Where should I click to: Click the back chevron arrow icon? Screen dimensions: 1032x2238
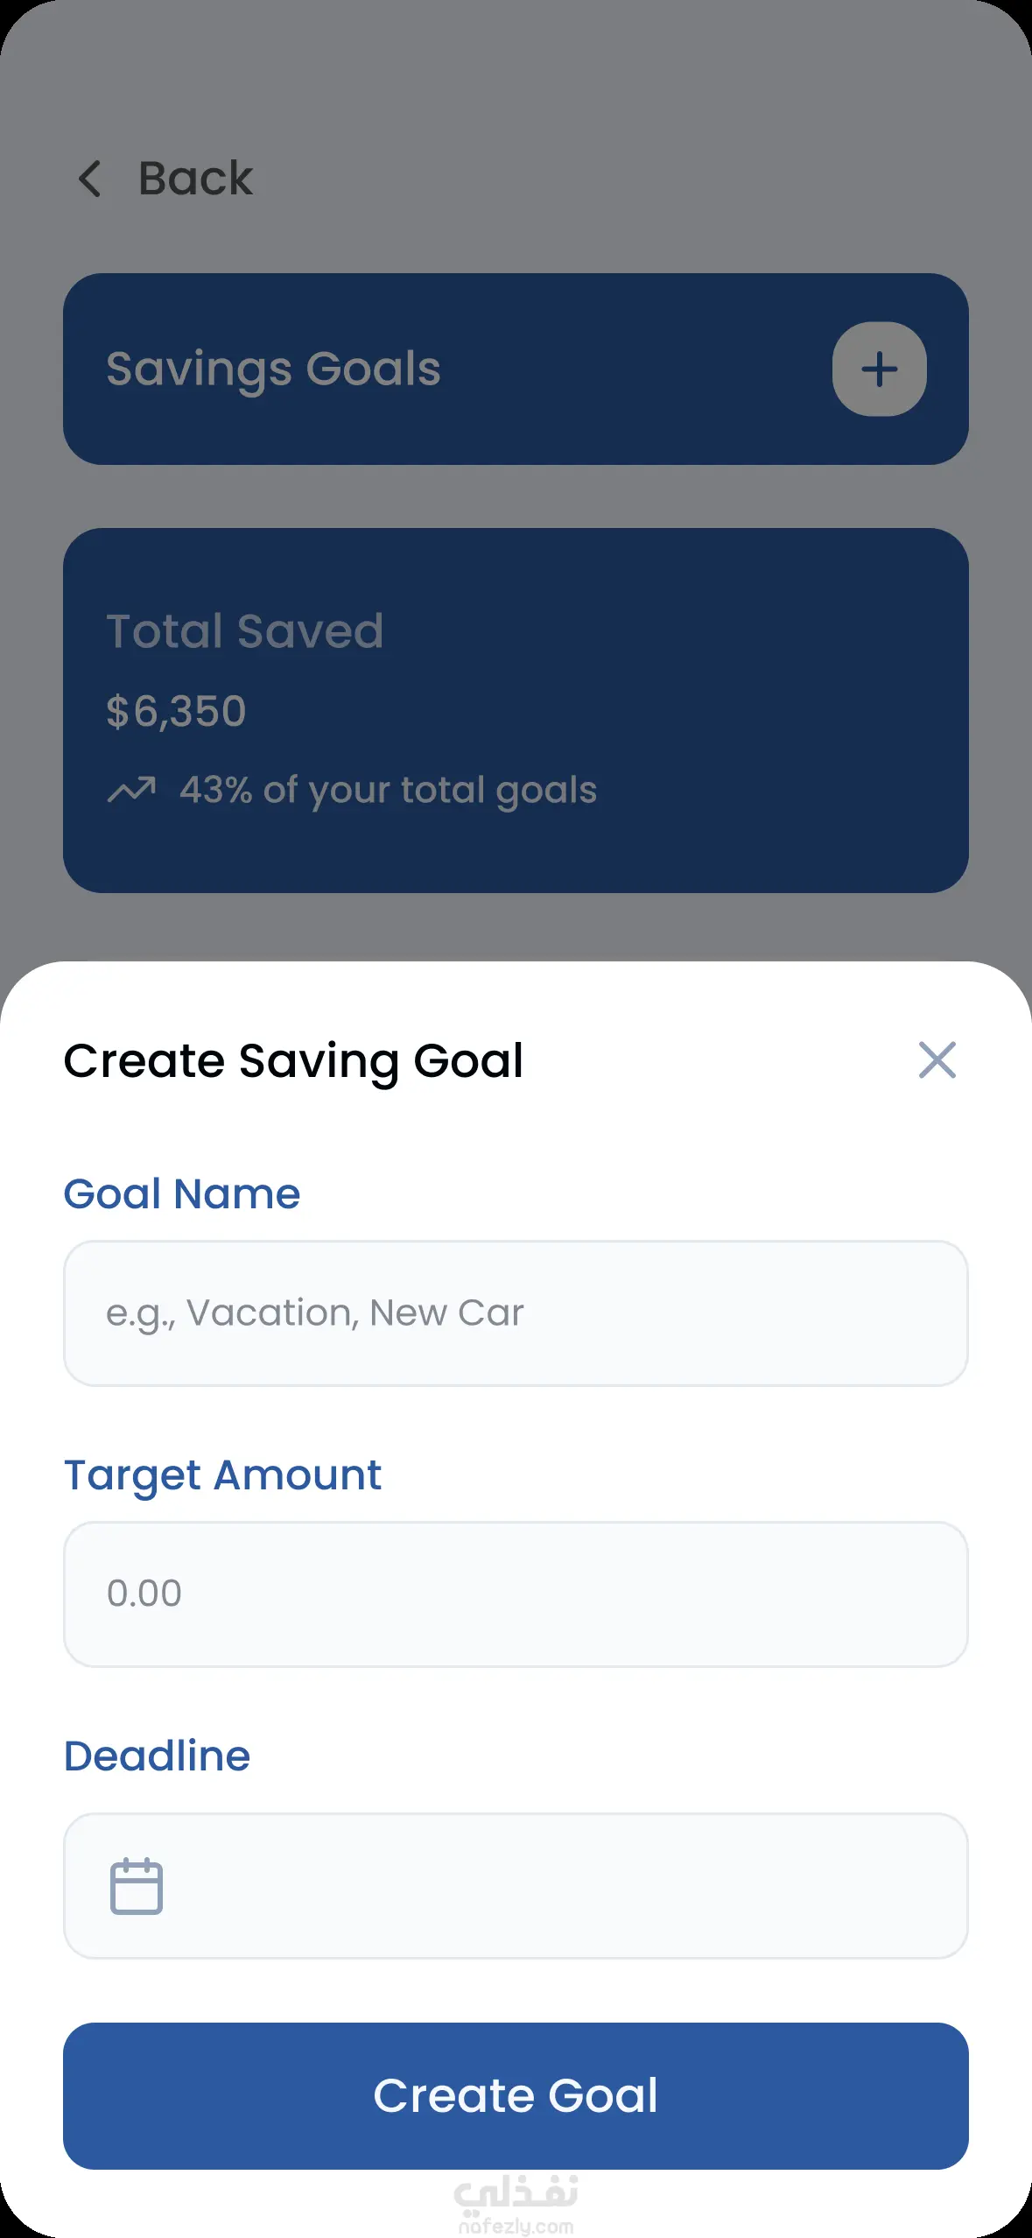pos(90,179)
